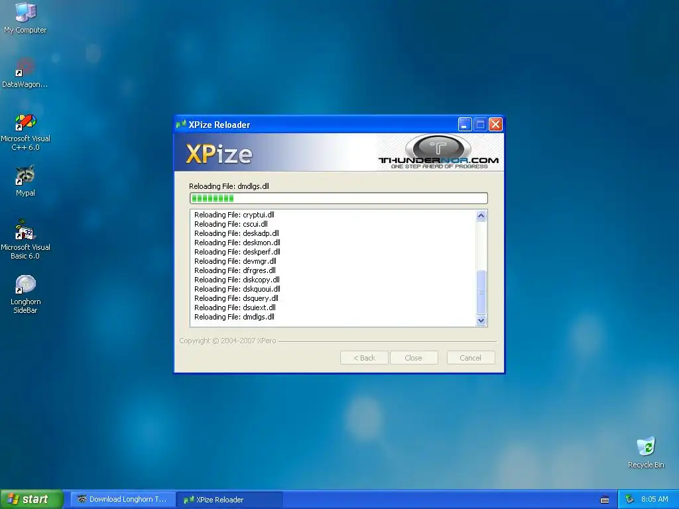Click the file list scrollbar thumb
The image size is (679, 509).
click(x=481, y=292)
